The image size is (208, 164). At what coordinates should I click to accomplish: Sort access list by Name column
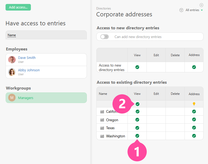click(x=12, y=35)
